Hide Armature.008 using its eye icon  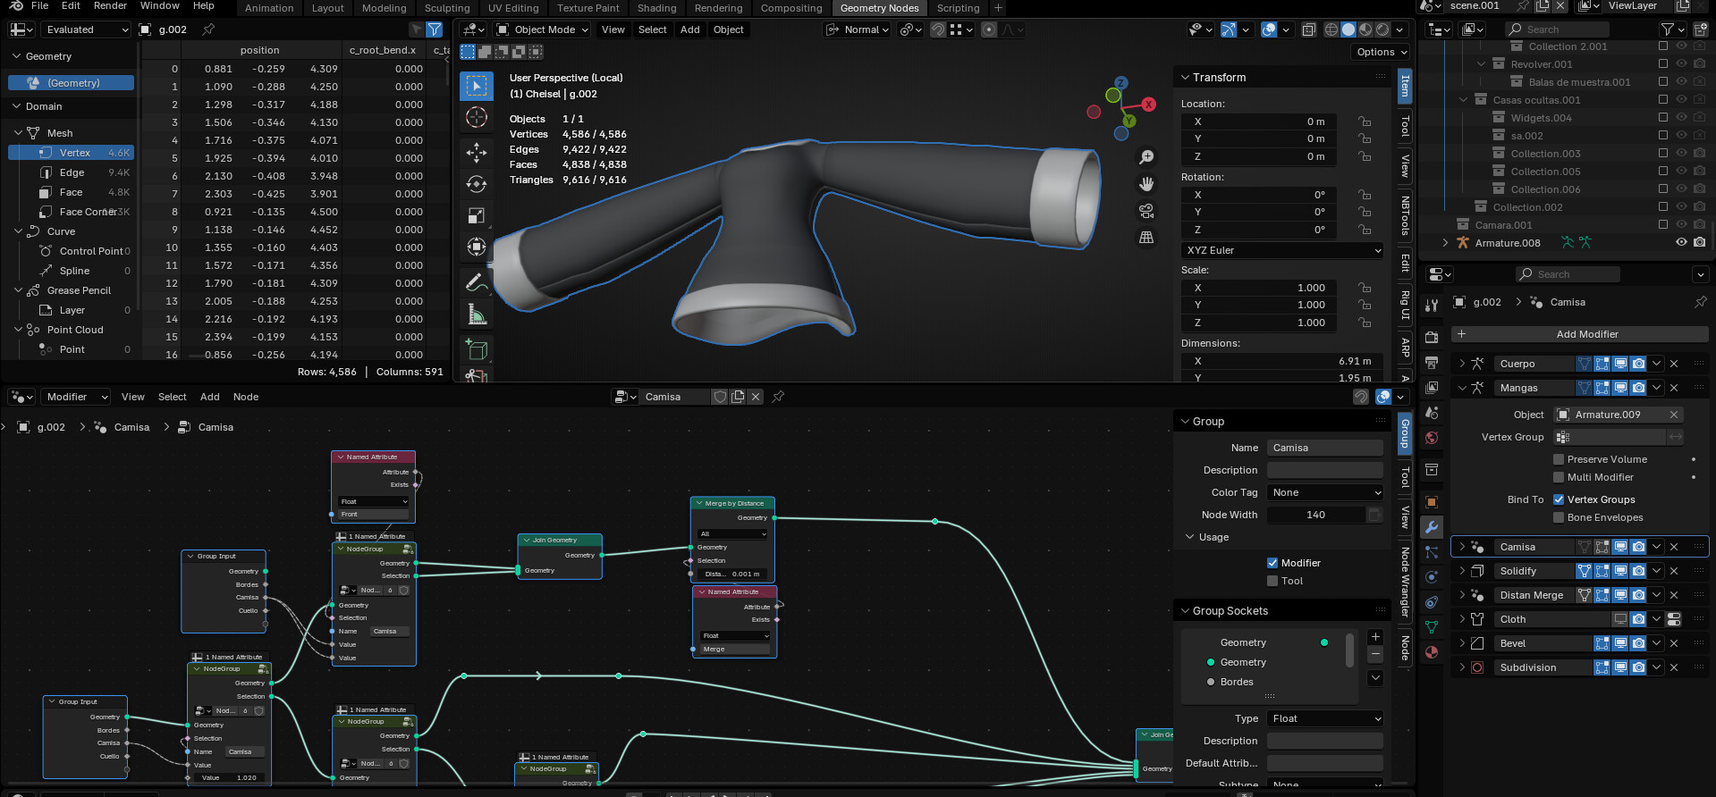(x=1681, y=243)
